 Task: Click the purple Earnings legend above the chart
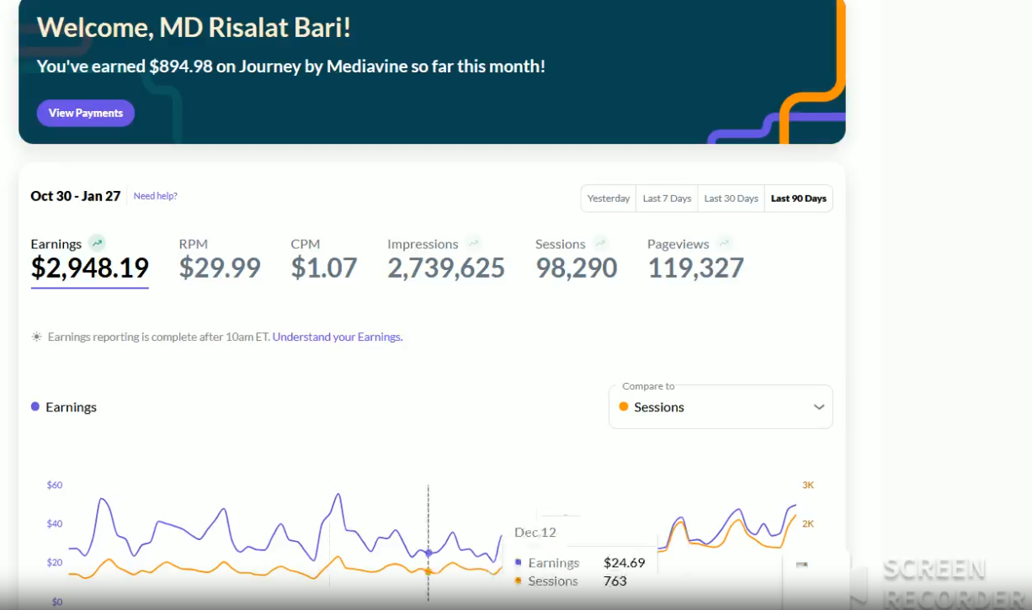[64, 407]
